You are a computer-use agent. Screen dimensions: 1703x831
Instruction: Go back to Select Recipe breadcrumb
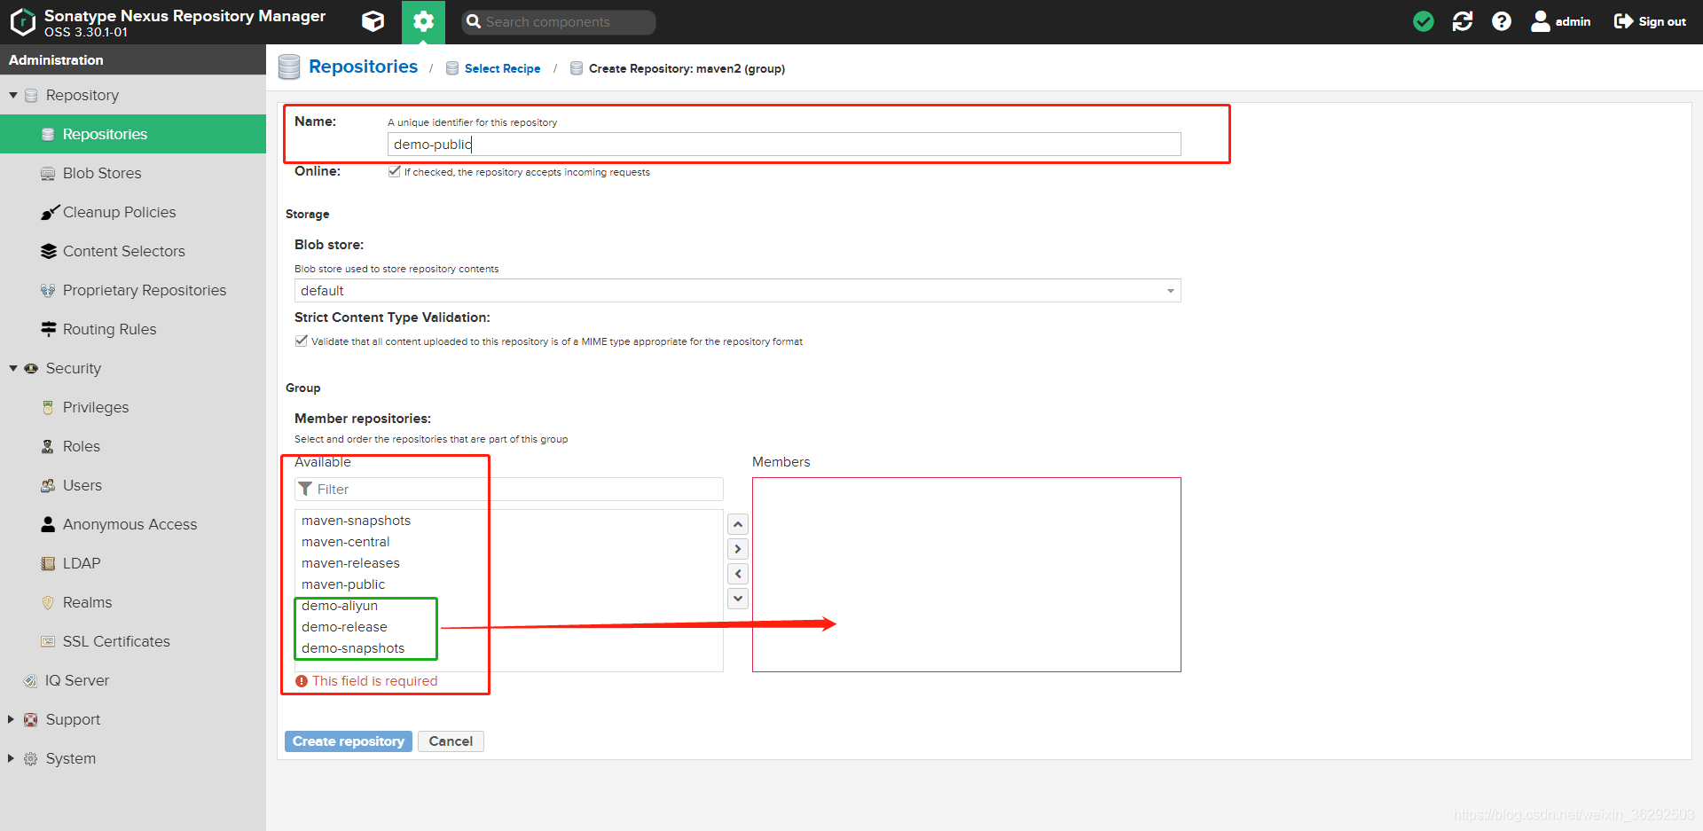[x=502, y=68]
